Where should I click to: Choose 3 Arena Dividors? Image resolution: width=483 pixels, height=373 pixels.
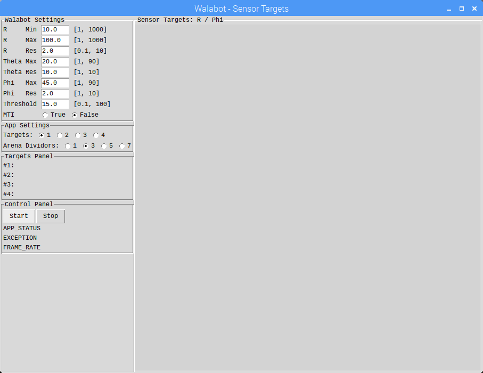(x=86, y=146)
